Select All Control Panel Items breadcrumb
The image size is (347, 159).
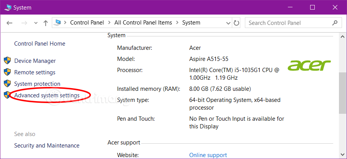click(143, 23)
